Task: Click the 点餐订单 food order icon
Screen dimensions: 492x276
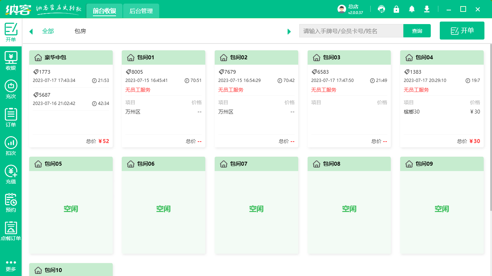Action: 11,231
